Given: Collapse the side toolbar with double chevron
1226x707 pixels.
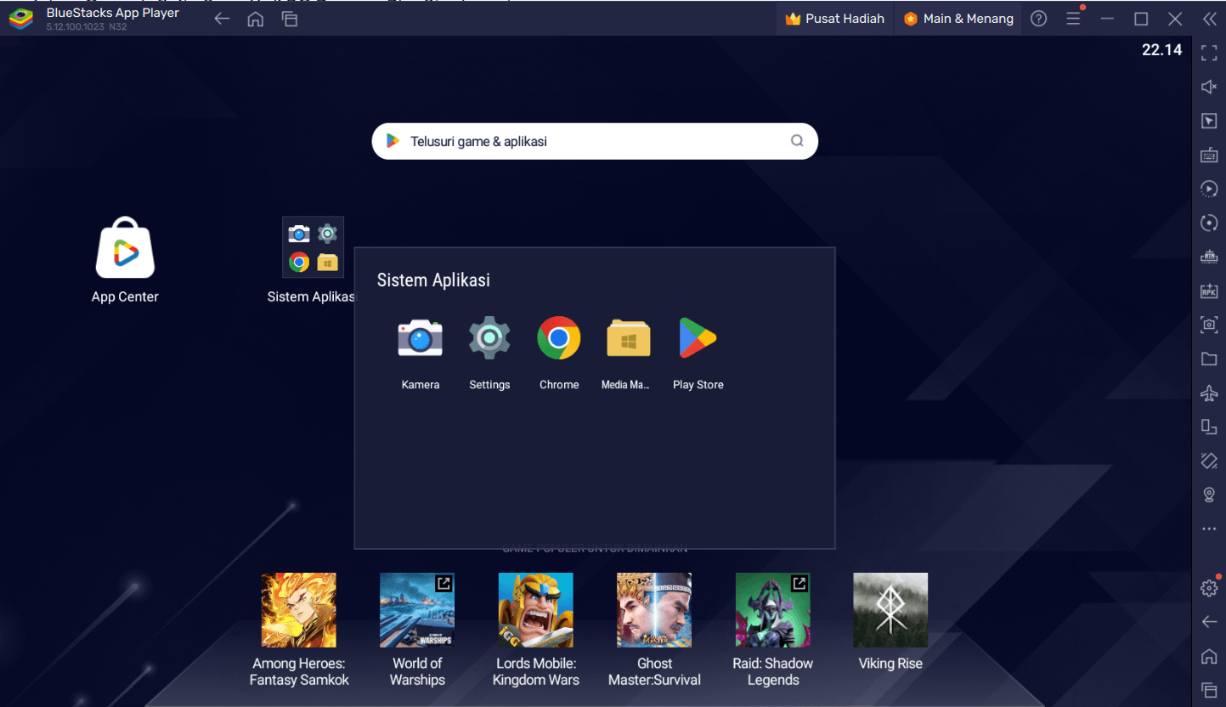Looking at the screenshot, I should coord(1209,19).
